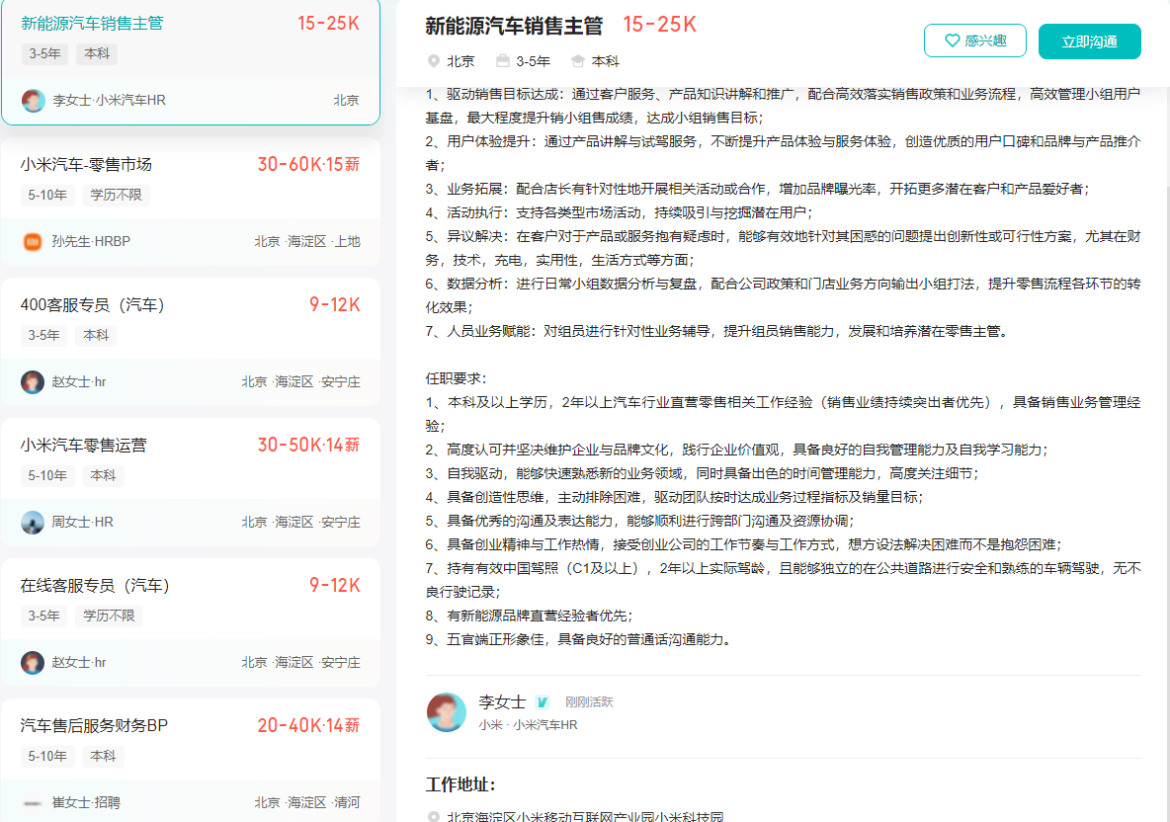Click salary 20-40K·14薪

[309, 725]
